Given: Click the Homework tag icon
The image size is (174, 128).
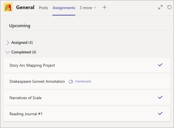Looking at the screenshot, I should coord(71,82).
